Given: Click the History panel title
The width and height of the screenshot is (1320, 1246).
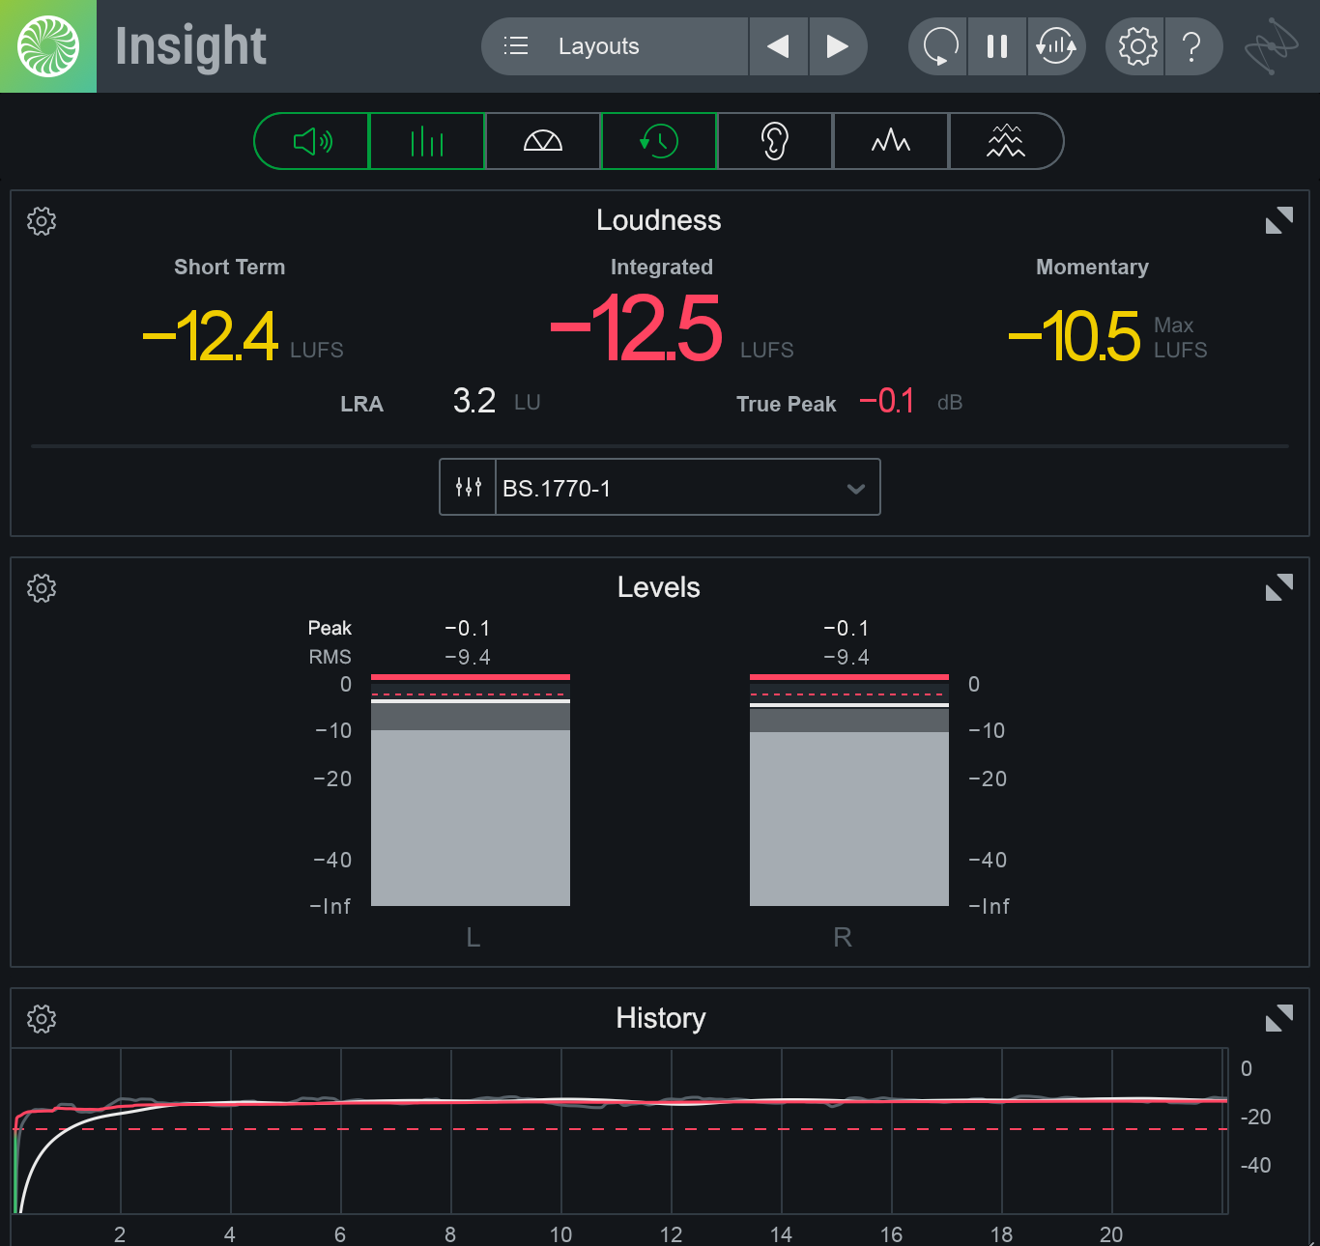Looking at the screenshot, I should 661,1018.
